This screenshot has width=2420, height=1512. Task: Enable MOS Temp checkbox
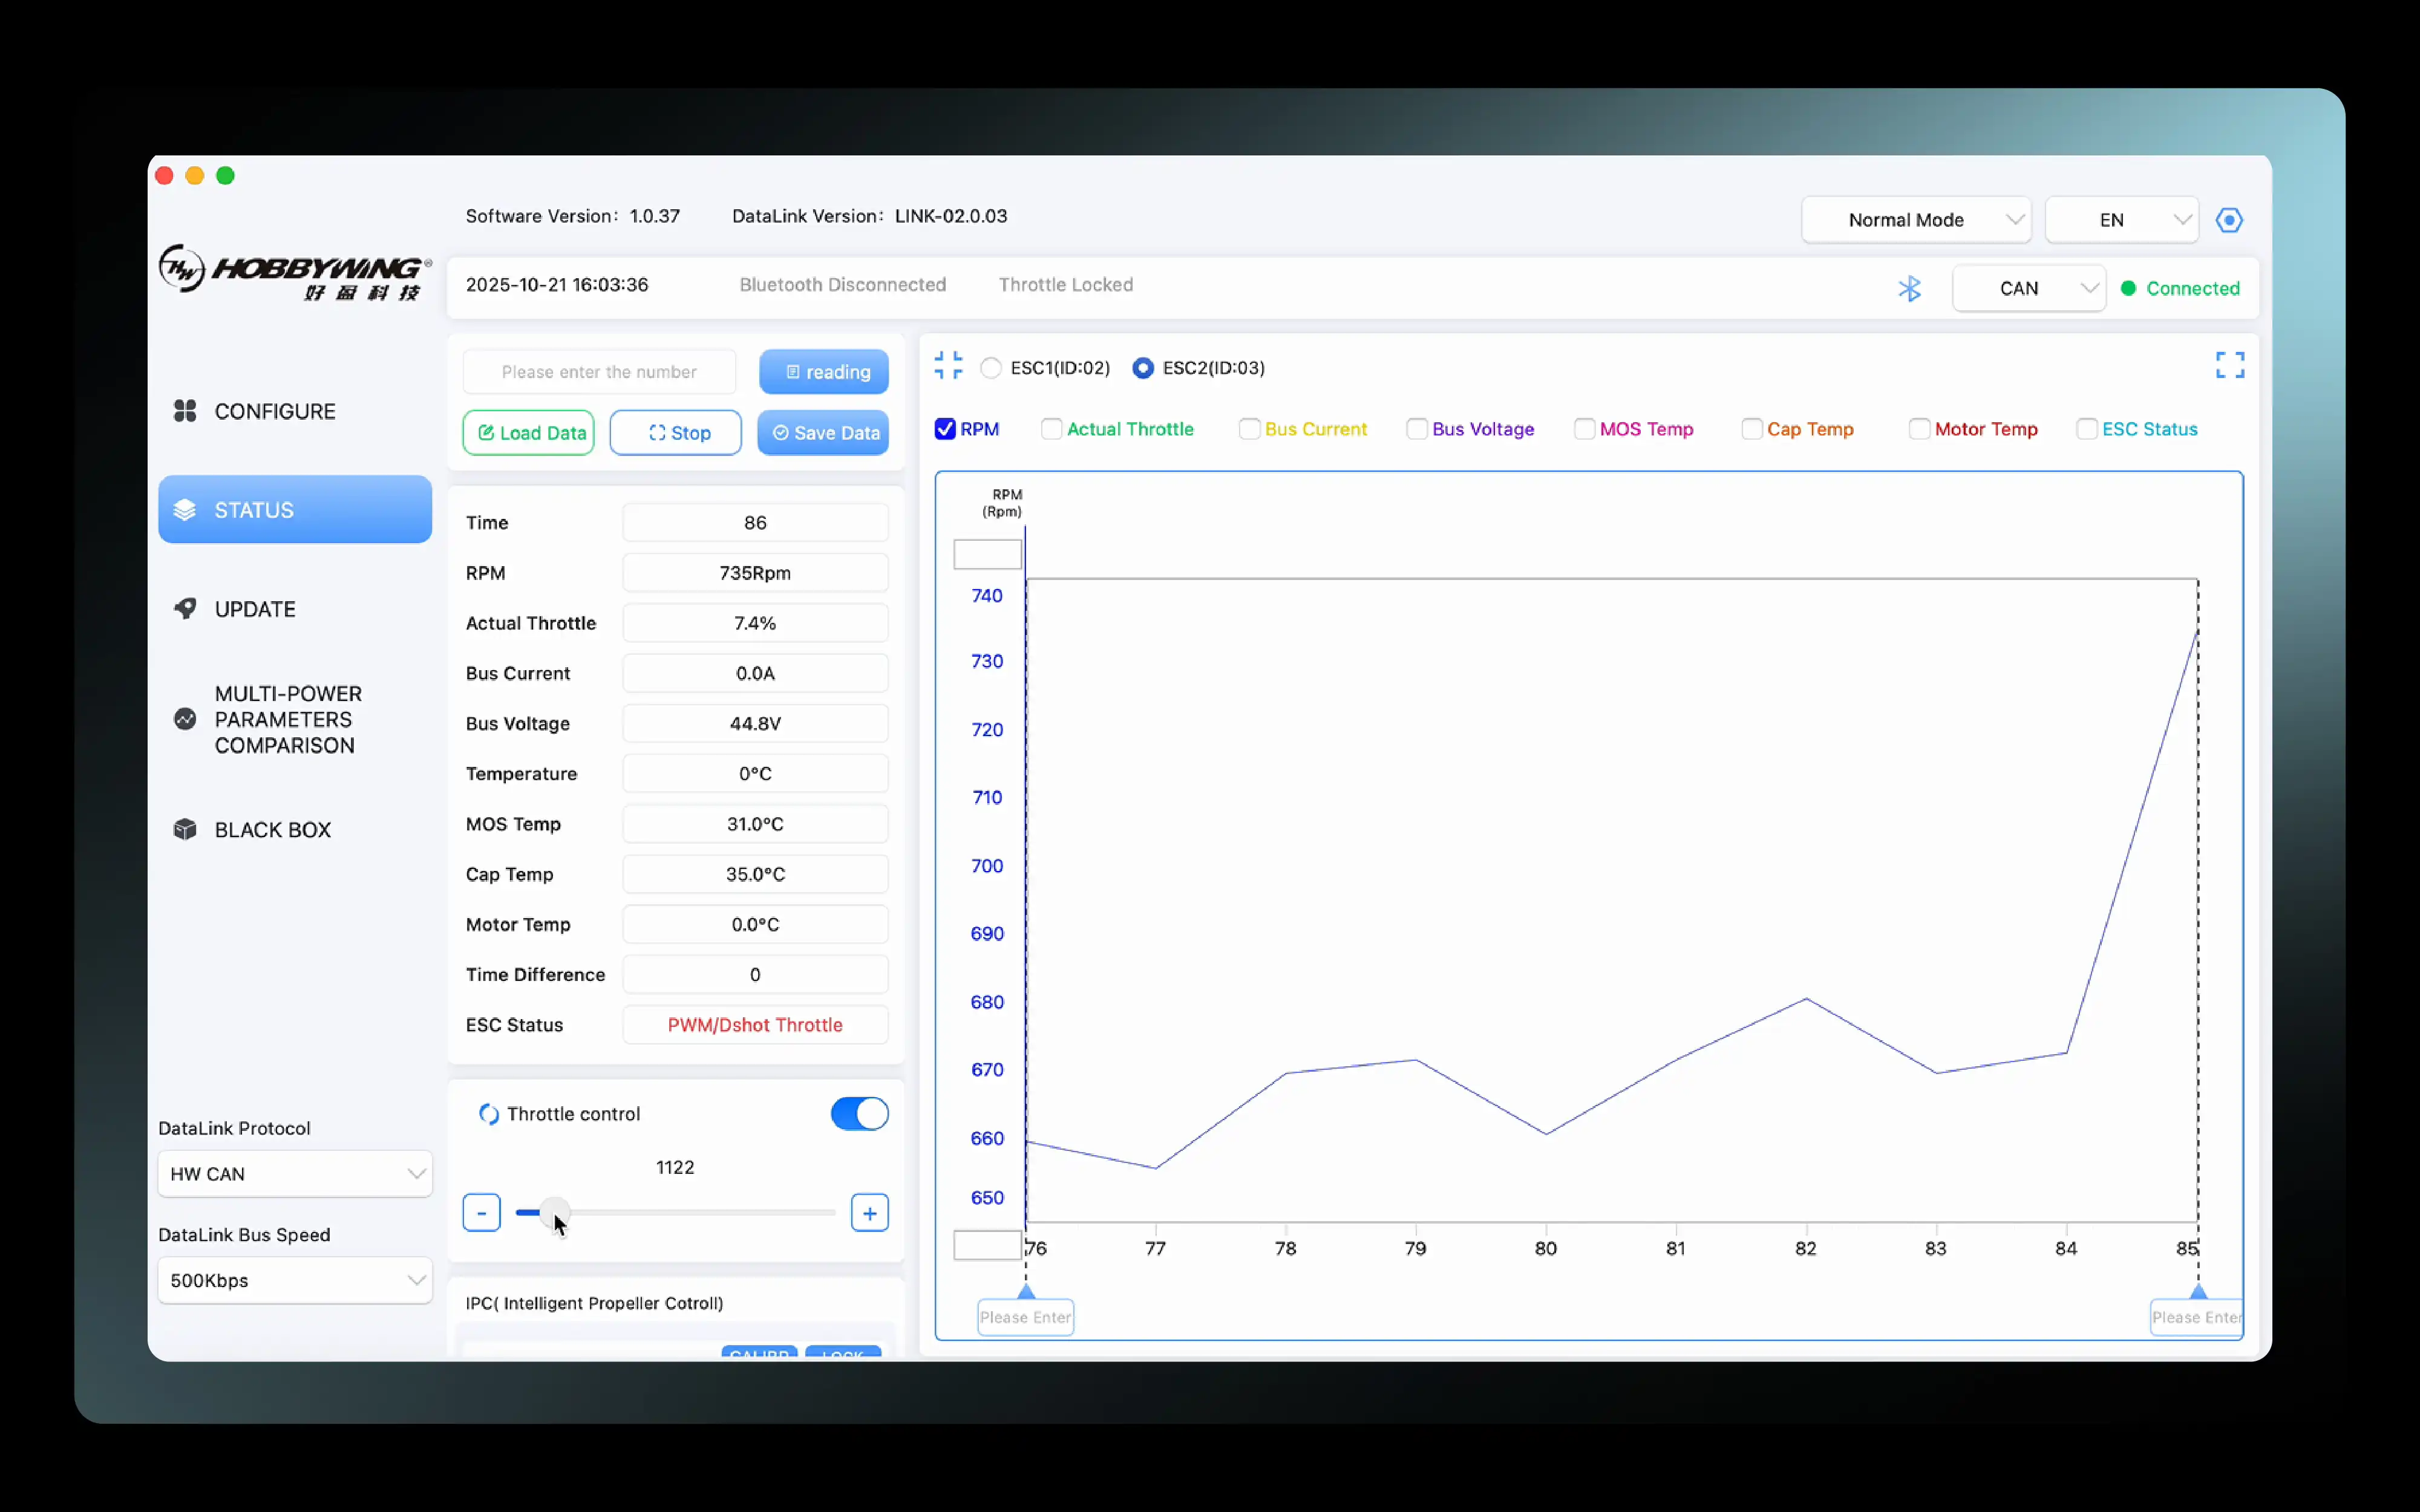(1584, 429)
